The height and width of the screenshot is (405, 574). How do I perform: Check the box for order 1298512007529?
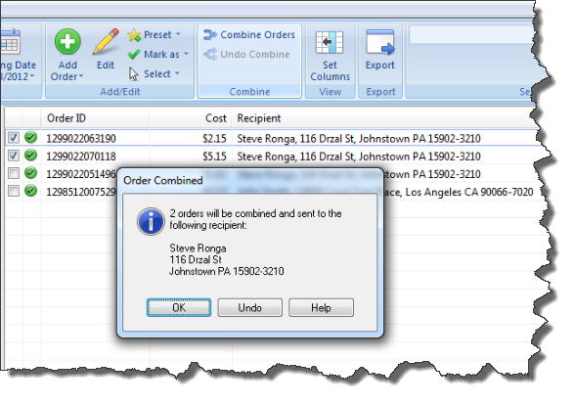click(14, 191)
